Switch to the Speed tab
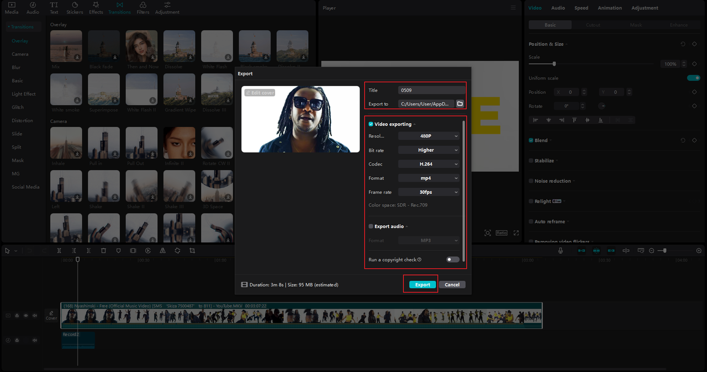The width and height of the screenshot is (707, 372). click(x=581, y=8)
